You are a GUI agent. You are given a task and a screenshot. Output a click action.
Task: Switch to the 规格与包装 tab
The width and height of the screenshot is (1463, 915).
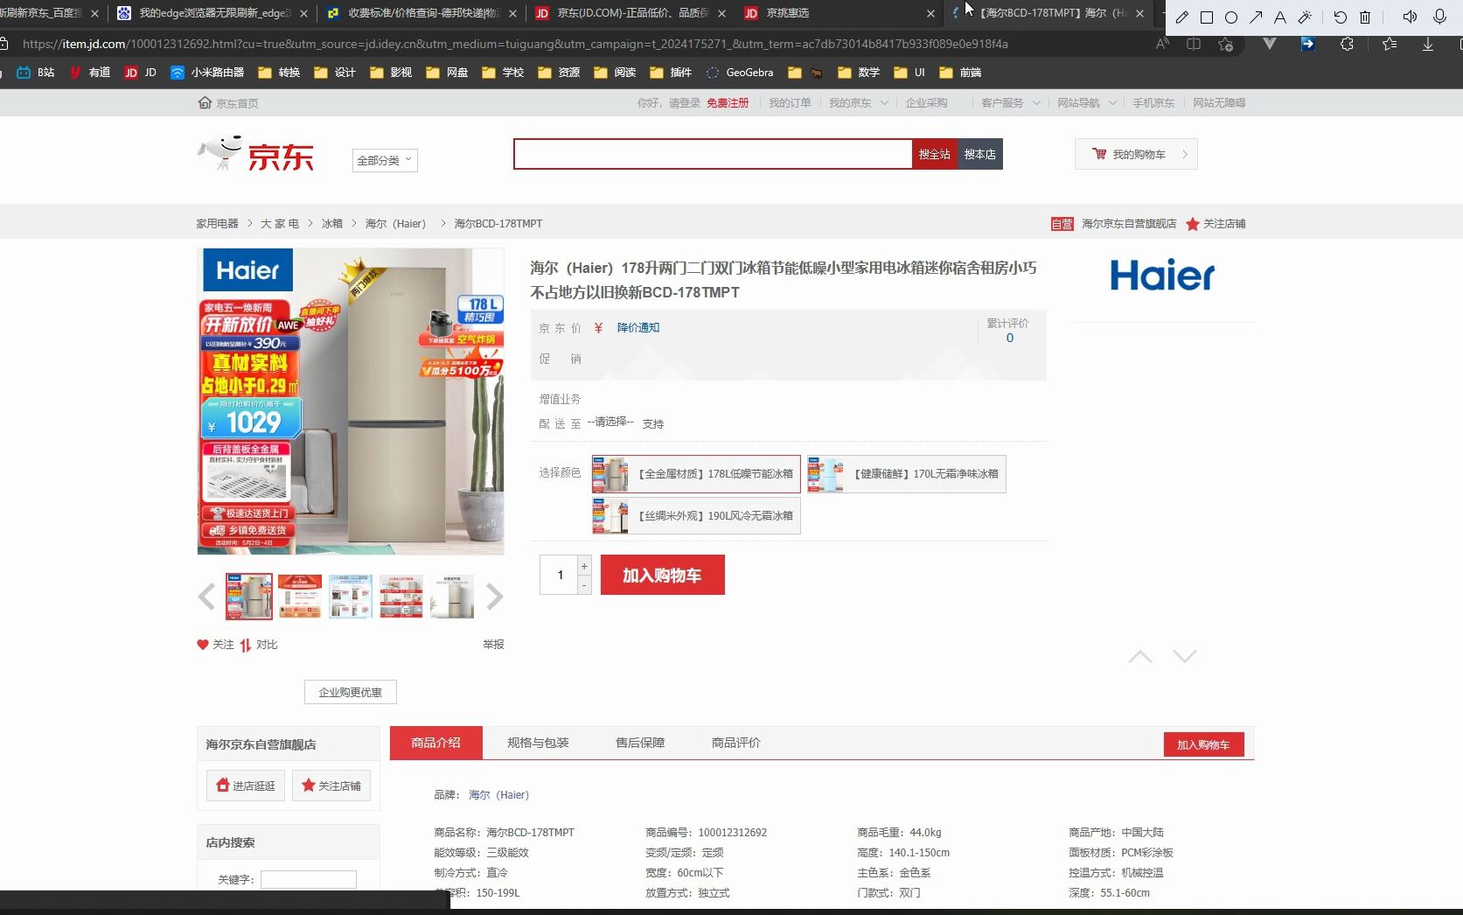click(x=537, y=743)
